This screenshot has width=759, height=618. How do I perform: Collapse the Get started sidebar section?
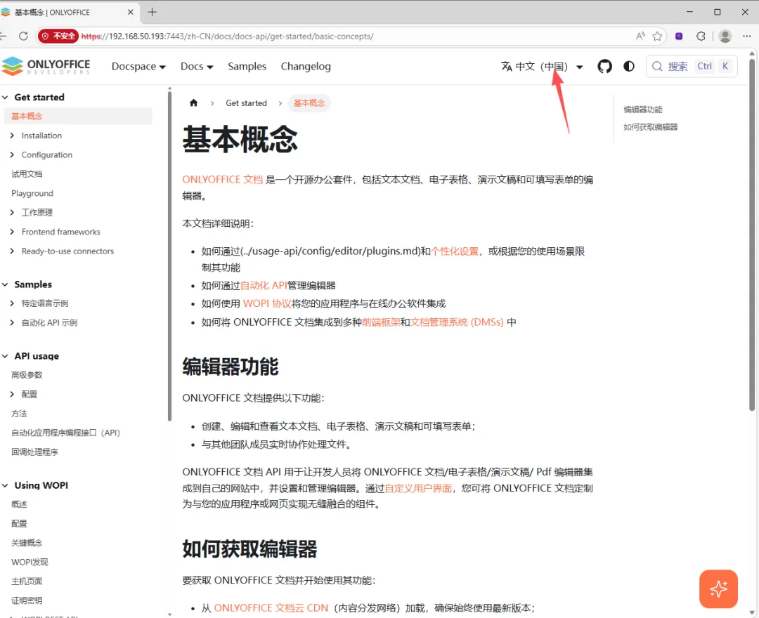tap(6, 97)
